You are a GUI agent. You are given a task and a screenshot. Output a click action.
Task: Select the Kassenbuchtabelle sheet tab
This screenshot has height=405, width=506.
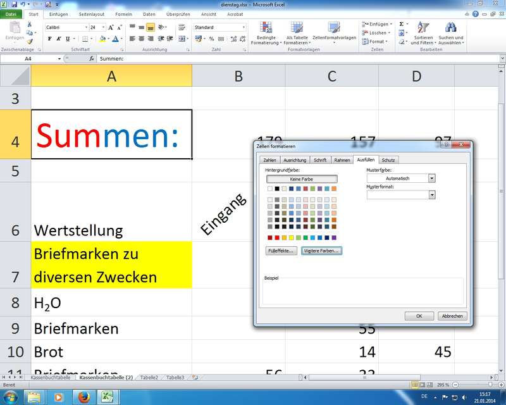tap(51, 378)
